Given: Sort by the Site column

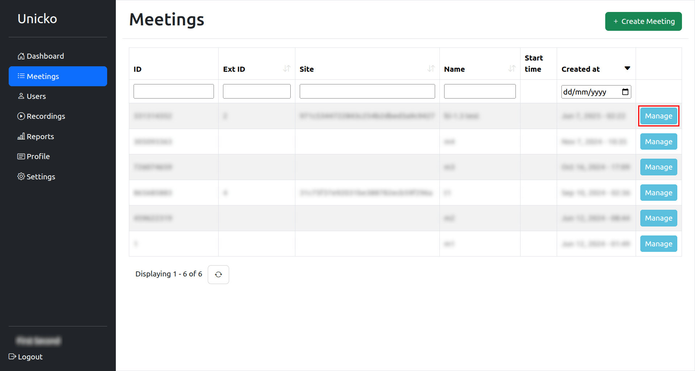Looking at the screenshot, I should tap(431, 68).
